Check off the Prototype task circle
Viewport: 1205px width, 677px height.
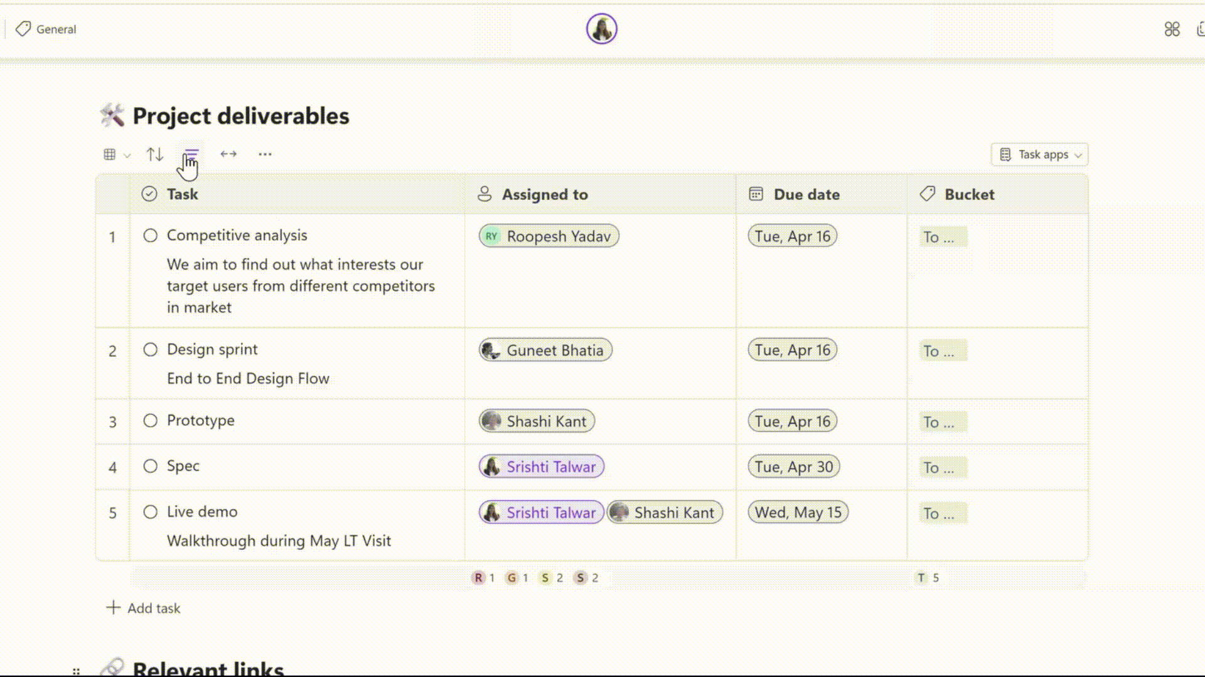(x=150, y=421)
